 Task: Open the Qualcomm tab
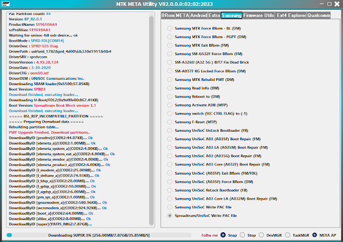[319, 16]
